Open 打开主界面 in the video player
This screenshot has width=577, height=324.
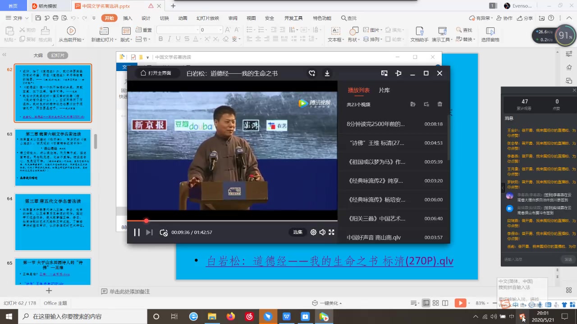[156, 73]
